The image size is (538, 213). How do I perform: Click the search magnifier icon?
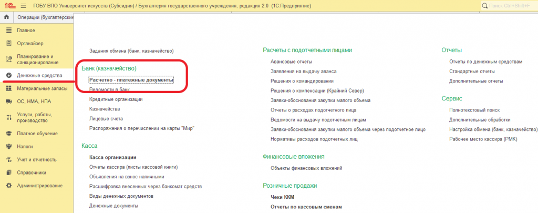coord(485,6)
